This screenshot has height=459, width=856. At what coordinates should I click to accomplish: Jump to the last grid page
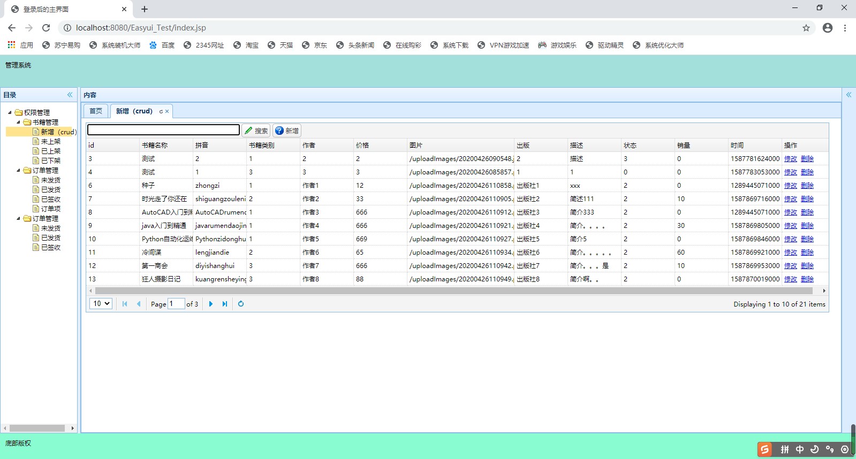click(x=225, y=304)
